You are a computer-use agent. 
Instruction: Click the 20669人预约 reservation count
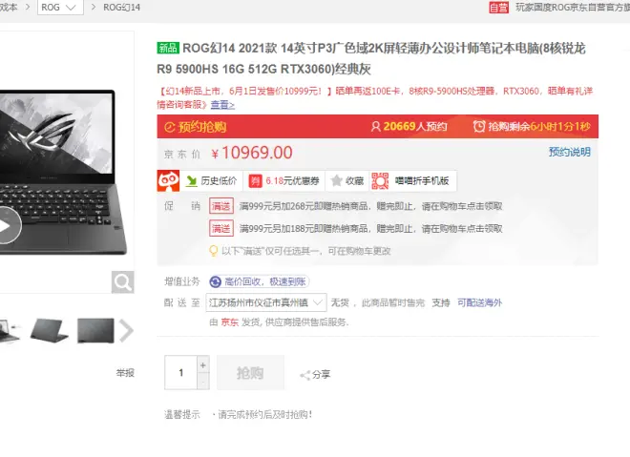[x=409, y=127]
